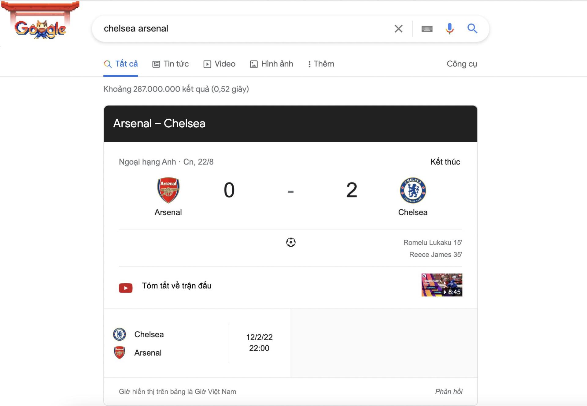The height and width of the screenshot is (406, 587).
Task: Open the Công cụ search tools
Action: [462, 64]
